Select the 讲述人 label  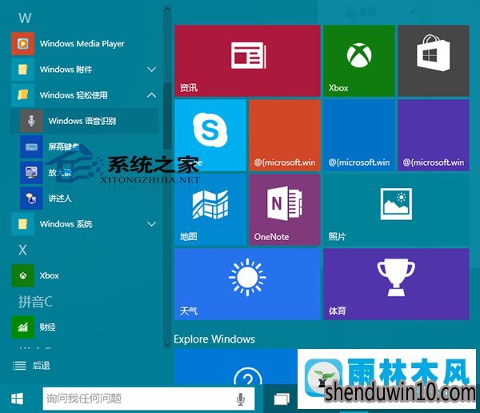click(60, 198)
